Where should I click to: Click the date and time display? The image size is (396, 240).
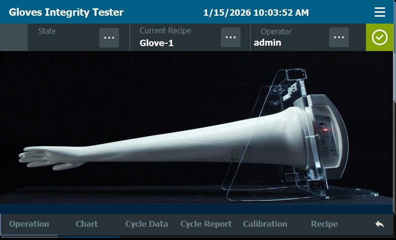pyautogui.click(x=256, y=13)
